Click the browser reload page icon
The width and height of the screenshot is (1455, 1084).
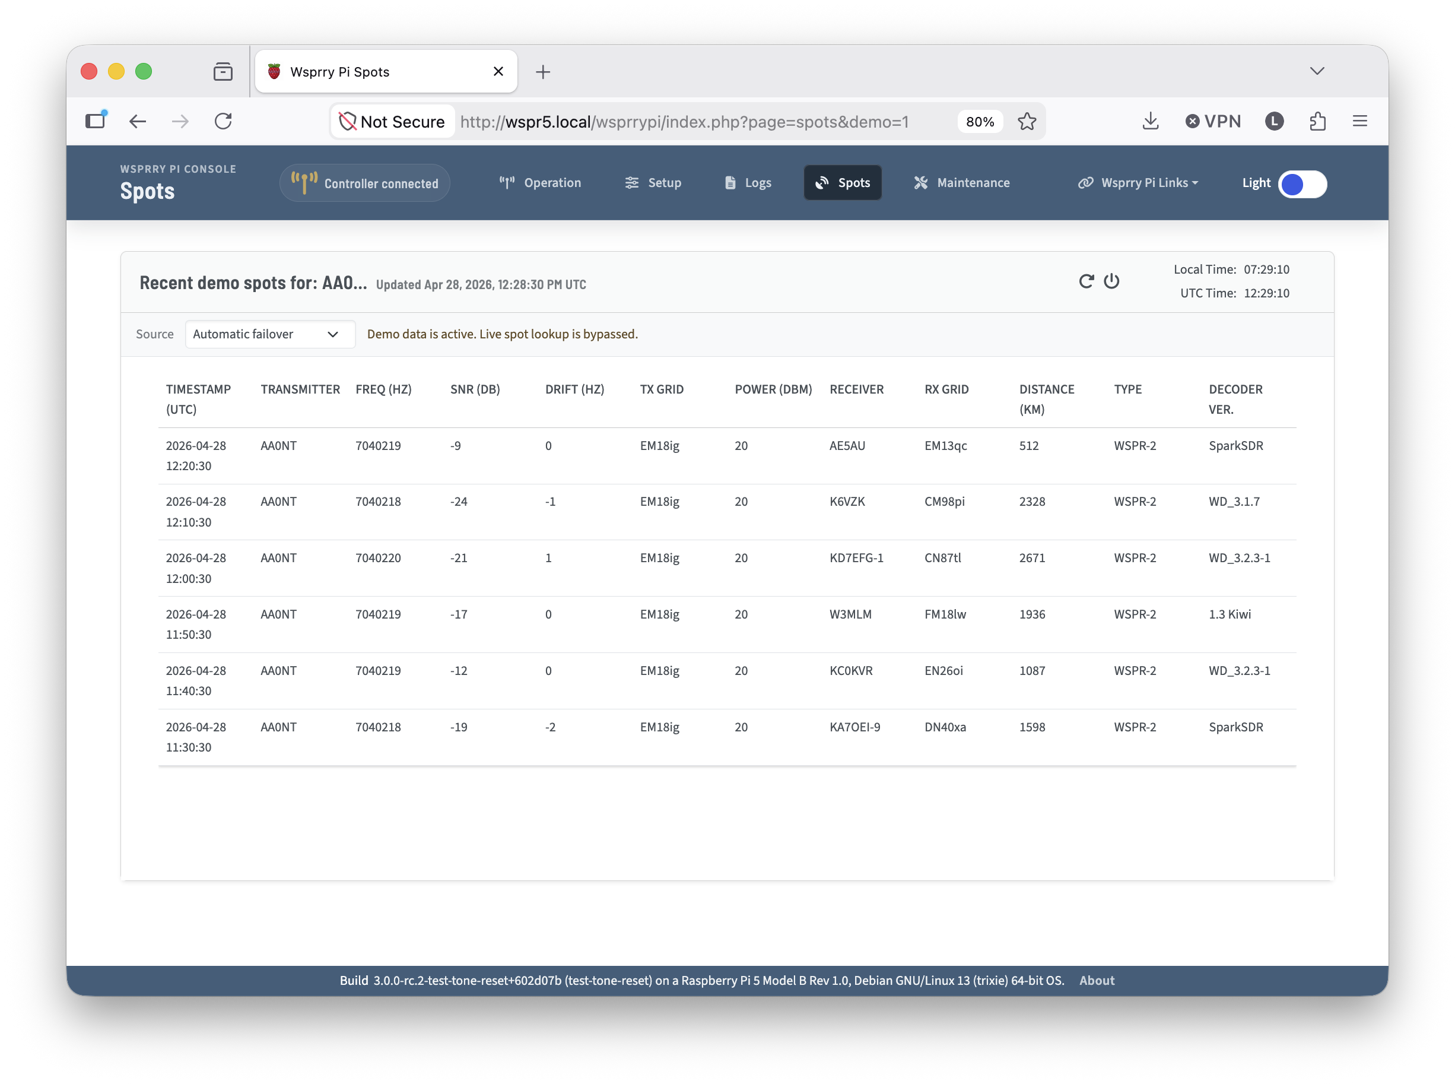(x=223, y=121)
